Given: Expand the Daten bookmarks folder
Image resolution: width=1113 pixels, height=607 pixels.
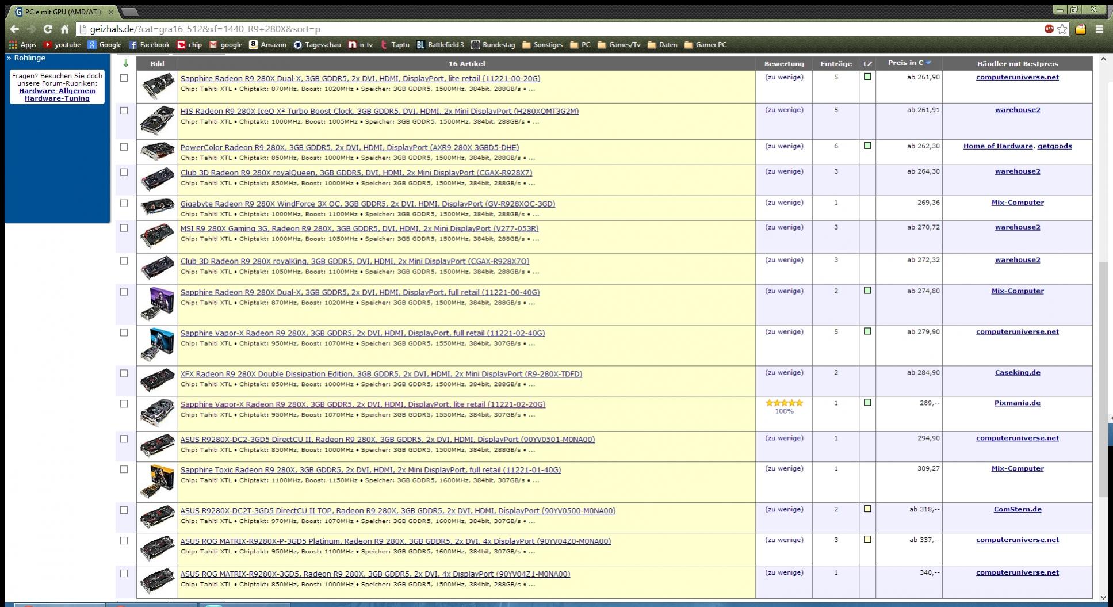Looking at the screenshot, I should point(662,45).
